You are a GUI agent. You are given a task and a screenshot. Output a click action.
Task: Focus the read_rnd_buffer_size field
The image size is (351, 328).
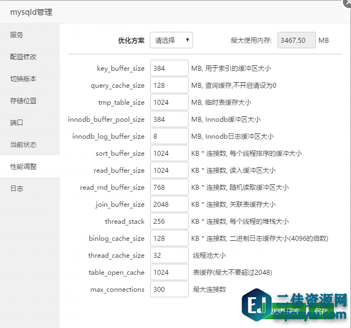[169, 187]
